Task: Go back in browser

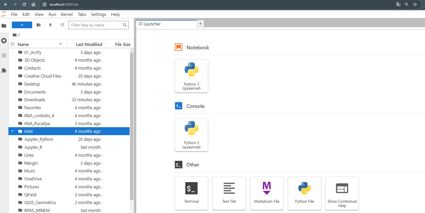Action: tap(6, 4)
